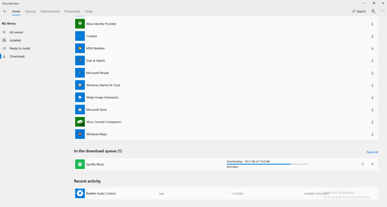The height and width of the screenshot is (207, 387).
Task: Click the MSN Weather name
Action: click(x=95, y=48)
